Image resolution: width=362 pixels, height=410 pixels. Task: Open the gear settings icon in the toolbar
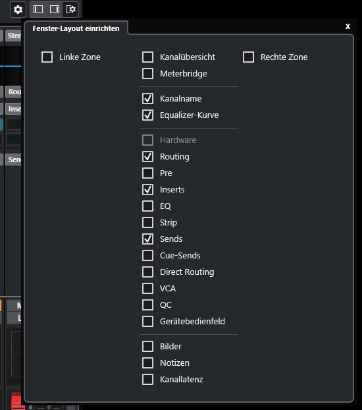tap(18, 9)
